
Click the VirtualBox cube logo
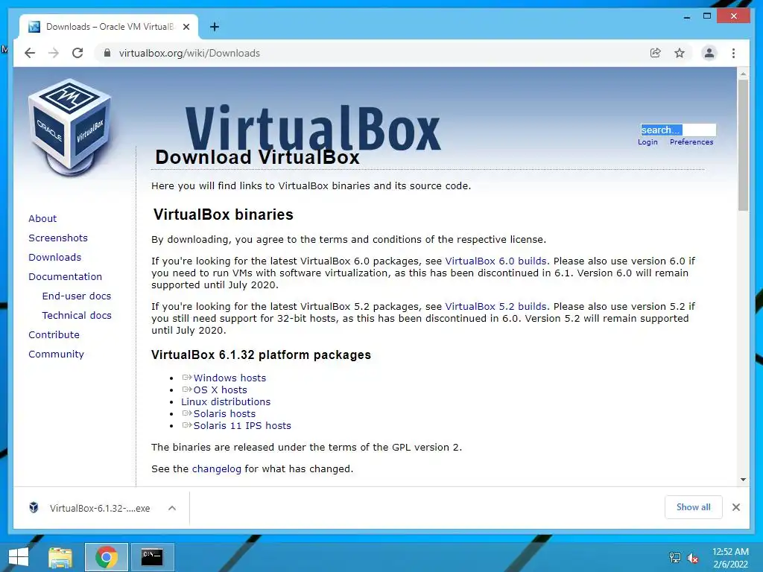pos(70,128)
